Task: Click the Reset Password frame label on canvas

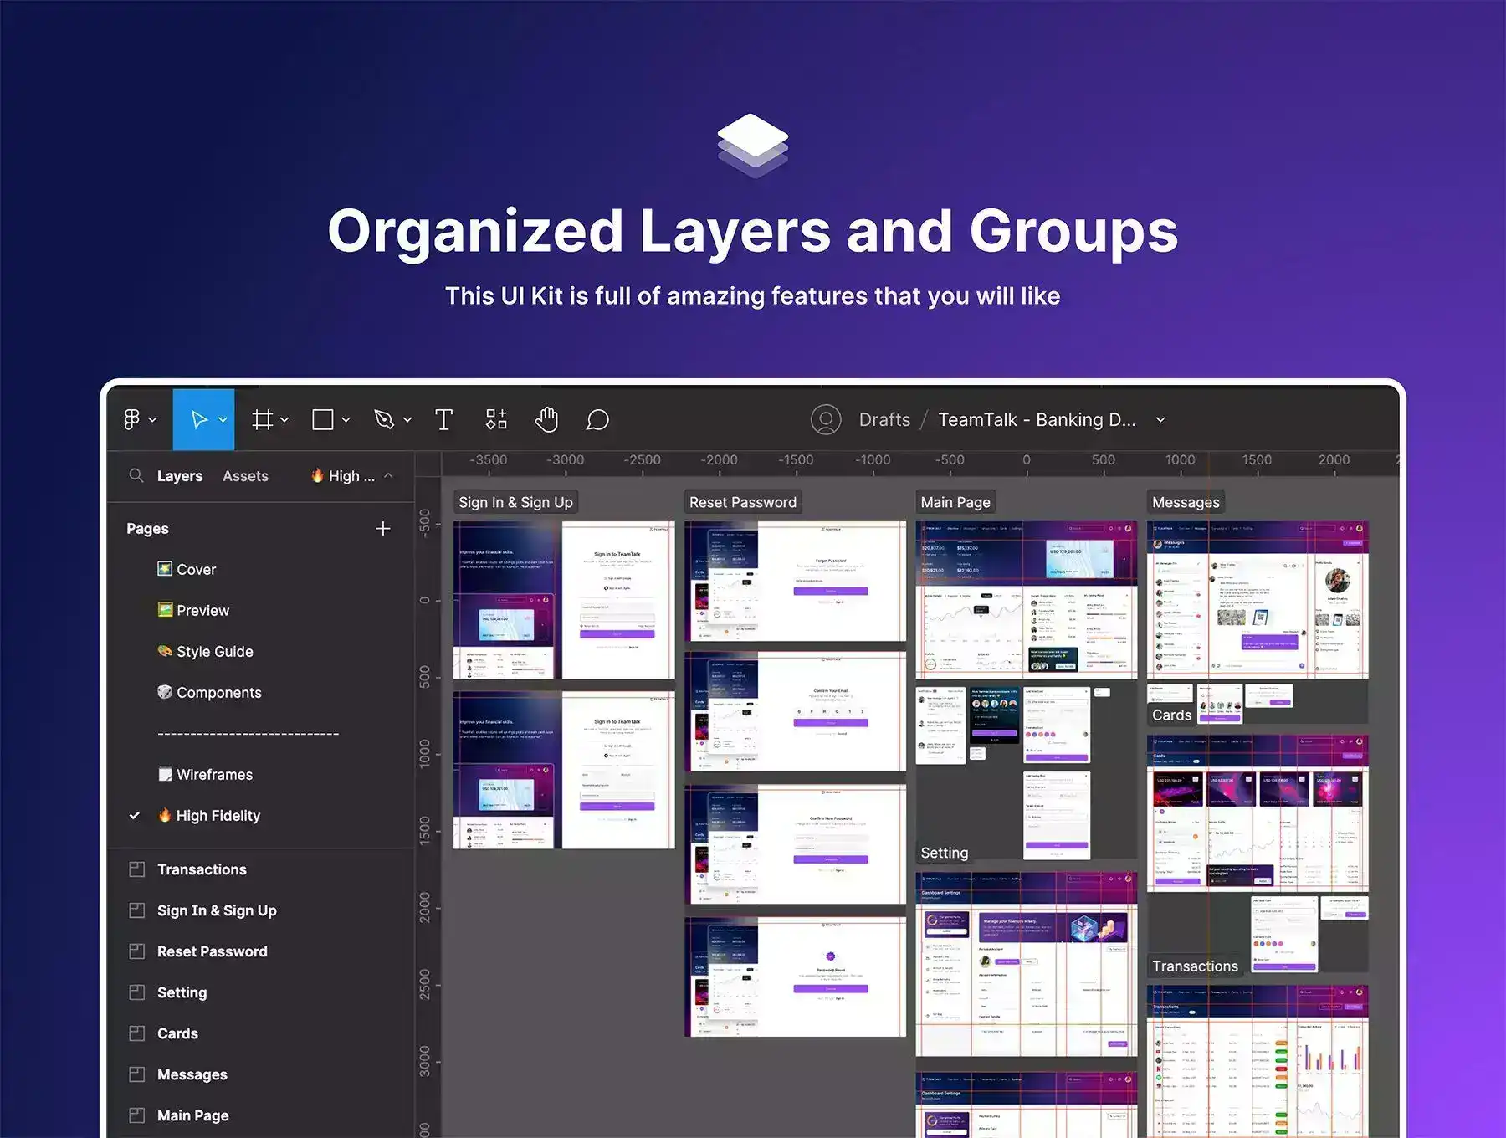Action: pos(743,502)
